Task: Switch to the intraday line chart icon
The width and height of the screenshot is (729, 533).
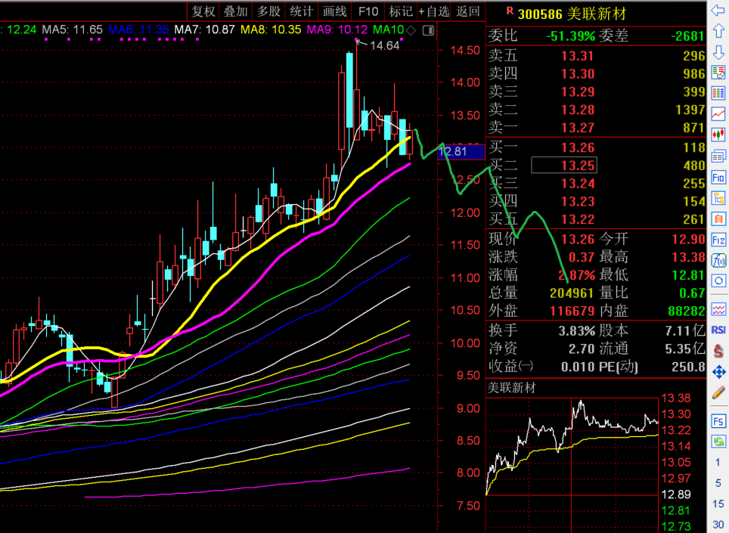Action: pyautogui.click(x=718, y=114)
